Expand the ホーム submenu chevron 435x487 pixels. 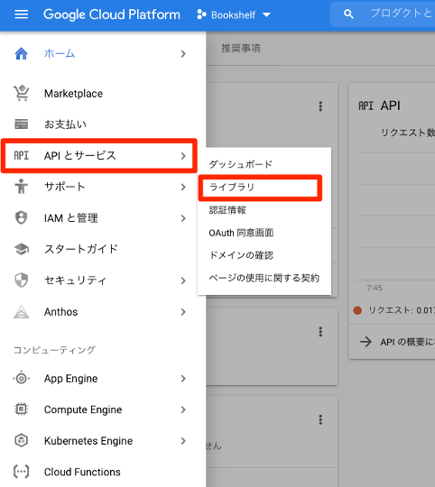pyautogui.click(x=183, y=54)
